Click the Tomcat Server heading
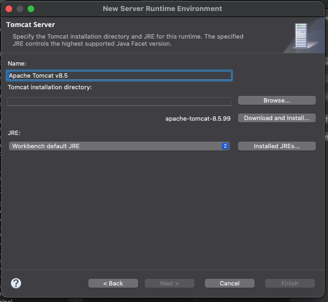Screen dimensions: 328x302 tap(30, 25)
